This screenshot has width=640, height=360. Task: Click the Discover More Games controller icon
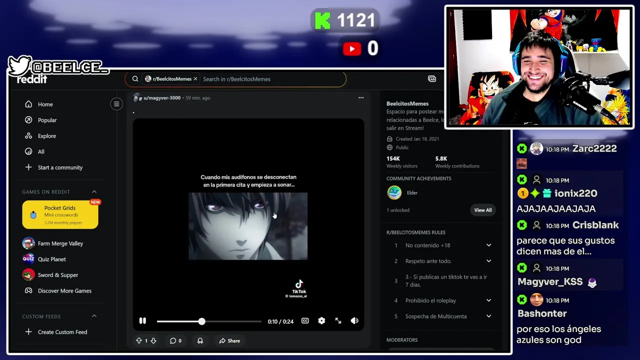[28, 290]
